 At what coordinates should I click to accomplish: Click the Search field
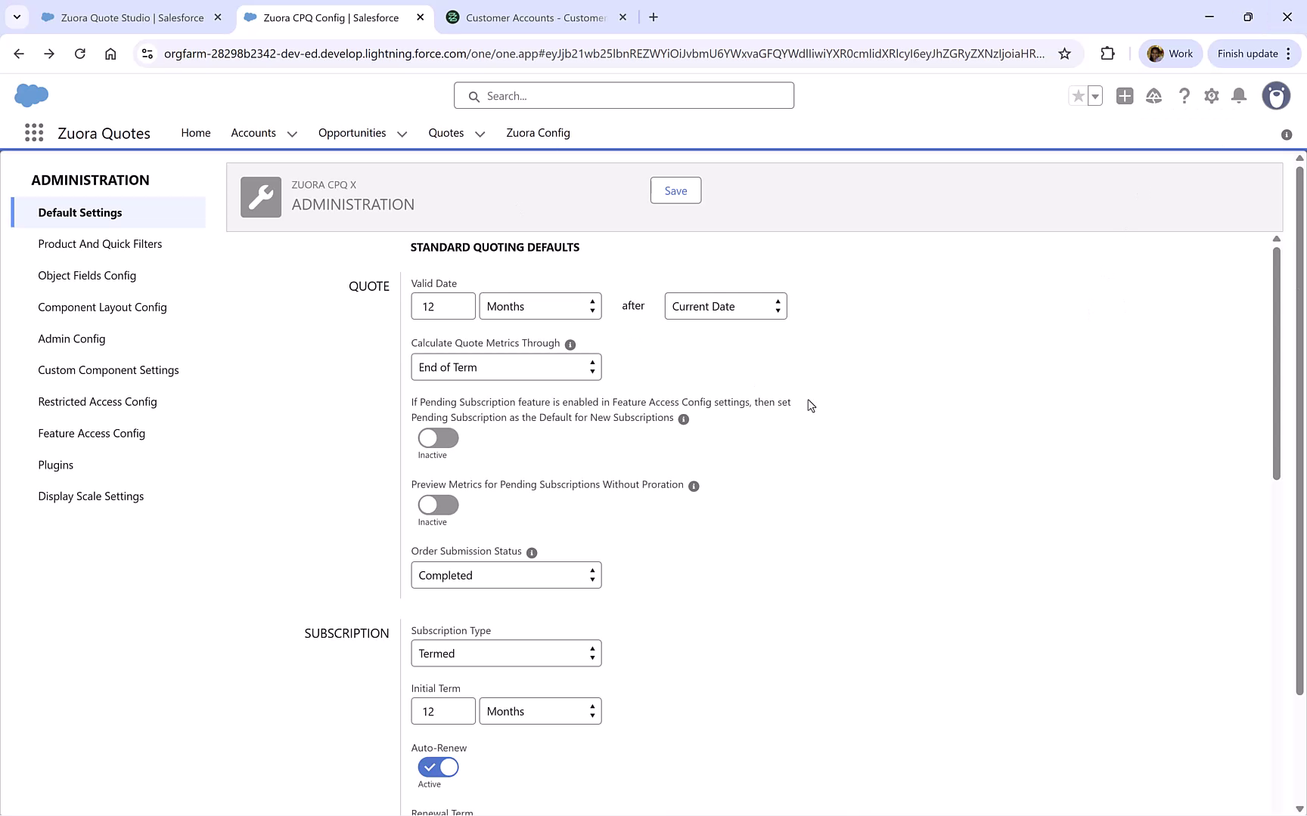[x=623, y=95]
